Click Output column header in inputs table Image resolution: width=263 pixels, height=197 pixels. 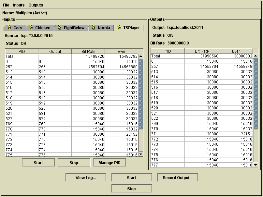[55, 51]
